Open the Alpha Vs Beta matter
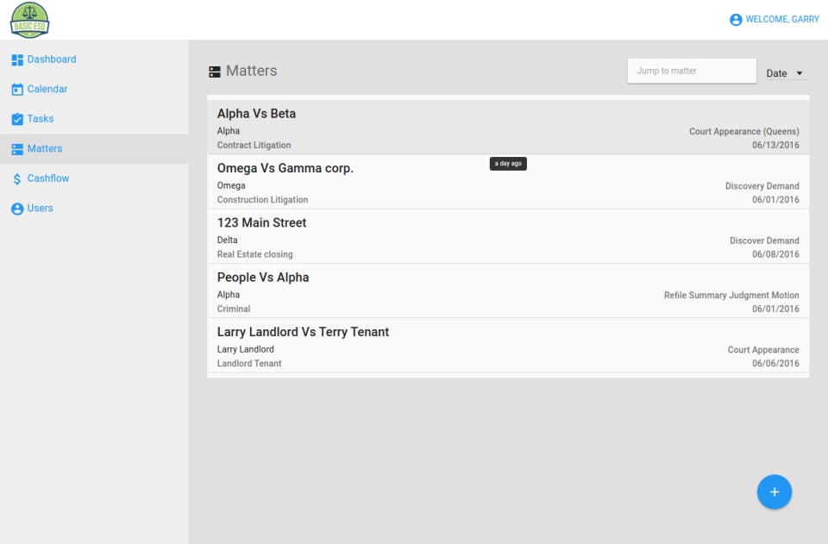The image size is (828, 544). tap(256, 114)
